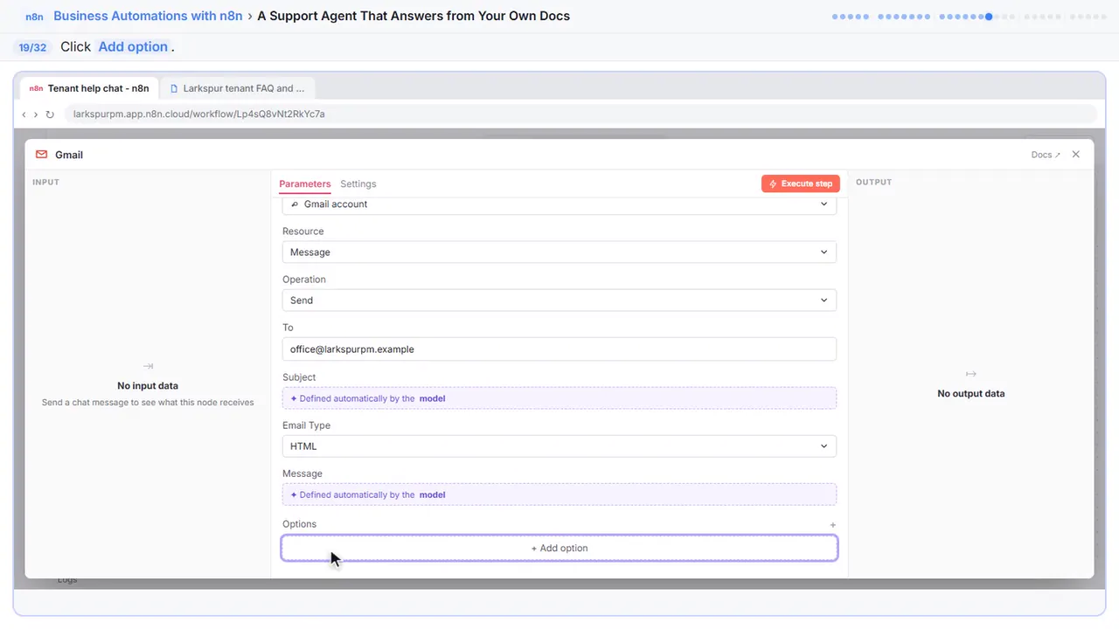
Task: Click the Options section label
Action: pyautogui.click(x=299, y=524)
